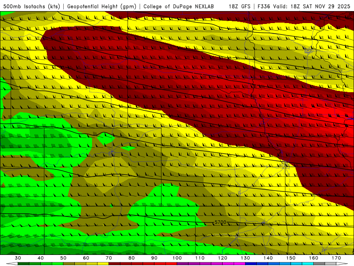Click the 'College of DuPage NEXLAB' label

pyautogui.click(x=178, y=7)
